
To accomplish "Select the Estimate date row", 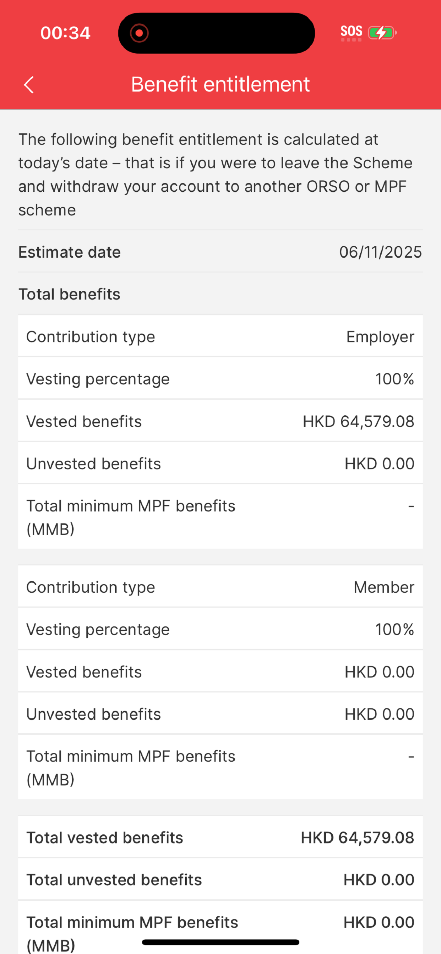I will 220,252.
